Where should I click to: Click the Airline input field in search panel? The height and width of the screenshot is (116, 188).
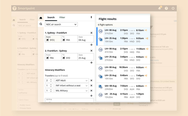[69, 100]
